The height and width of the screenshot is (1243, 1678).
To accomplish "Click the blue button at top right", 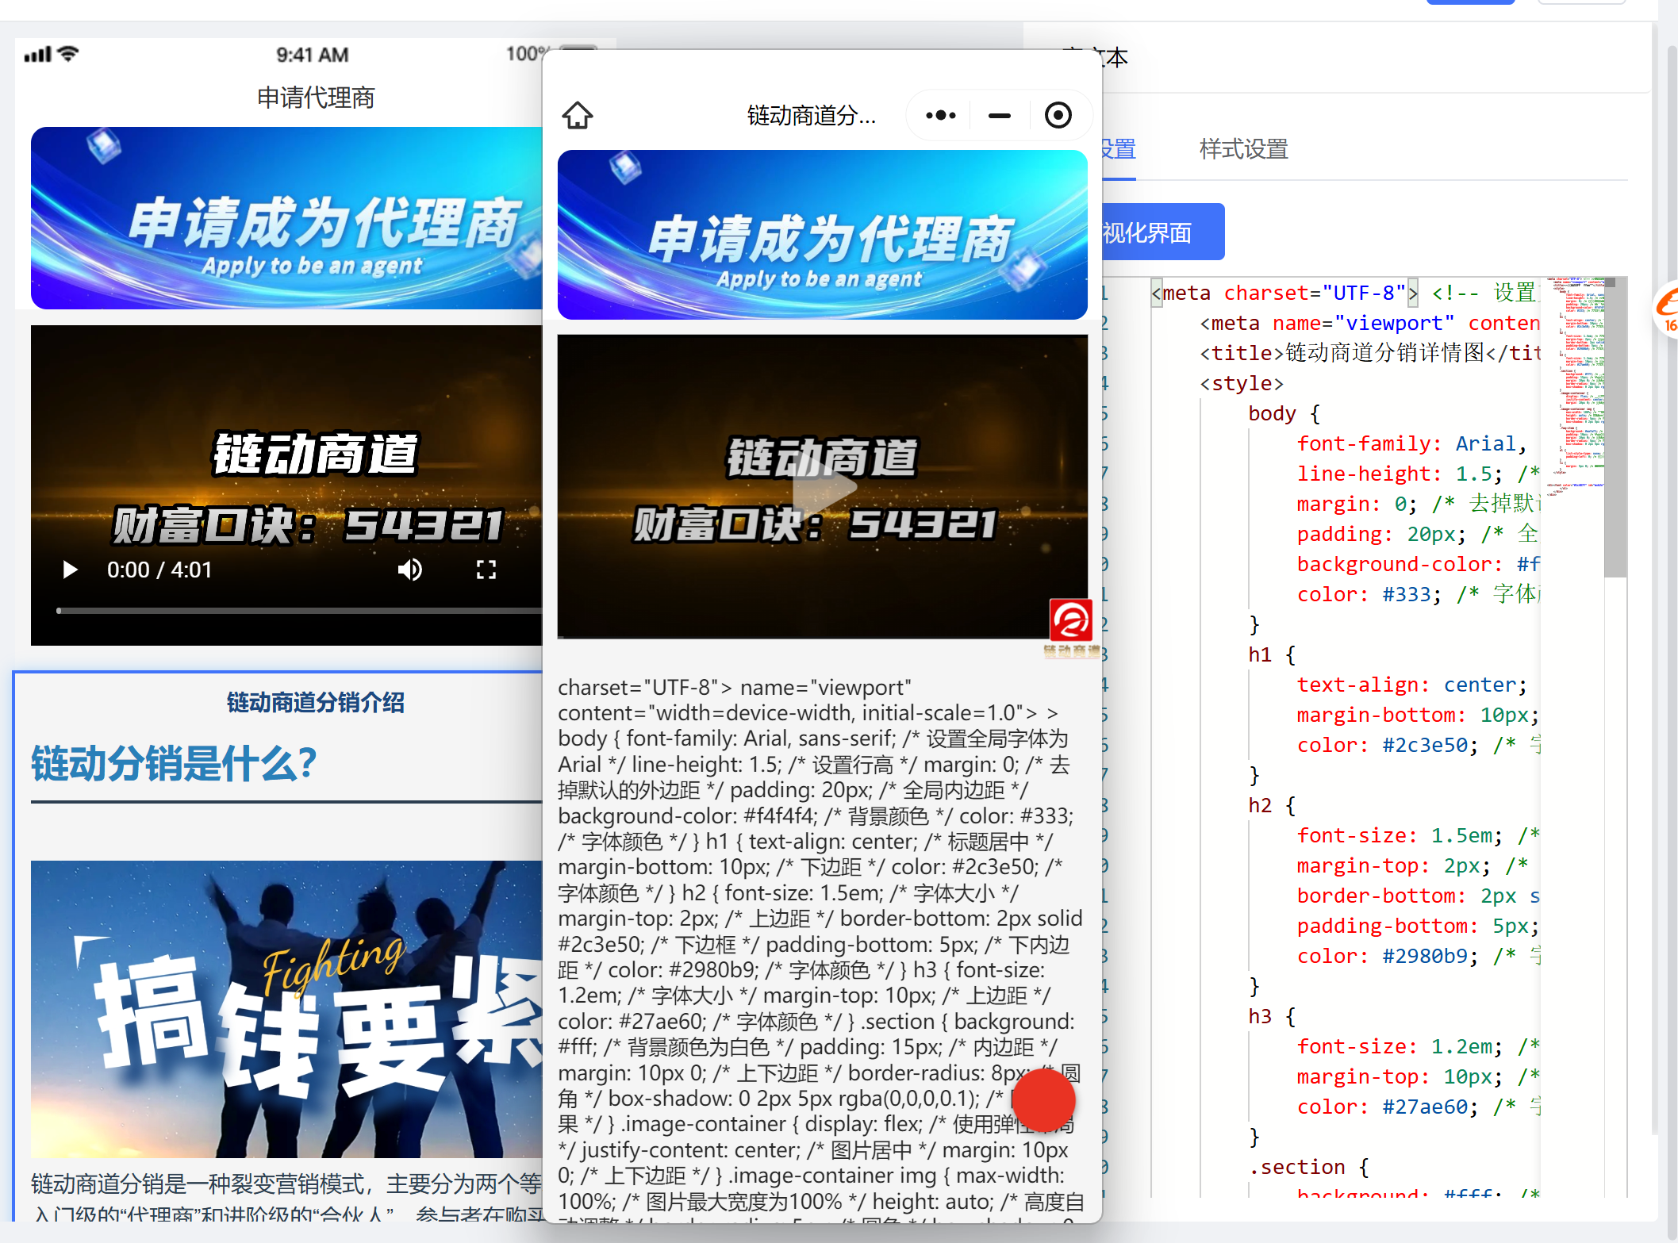I will pyautogui.click(x=1471, y=2).
